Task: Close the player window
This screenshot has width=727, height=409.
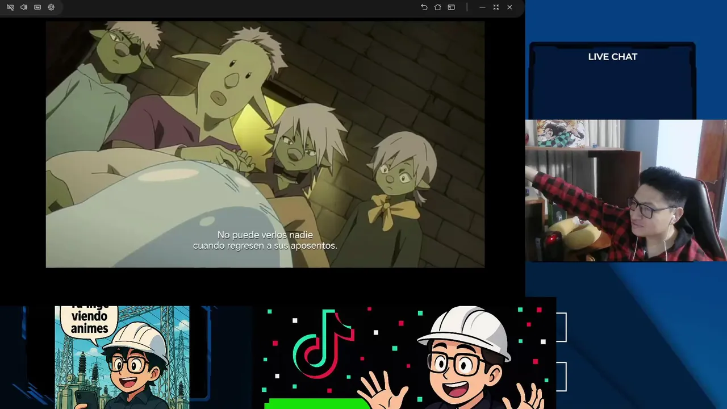Action: point(509,7)
